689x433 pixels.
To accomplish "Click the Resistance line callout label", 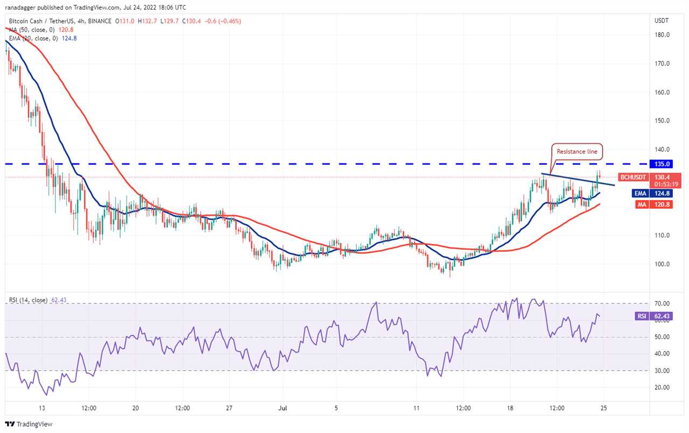I will point(576,152).
